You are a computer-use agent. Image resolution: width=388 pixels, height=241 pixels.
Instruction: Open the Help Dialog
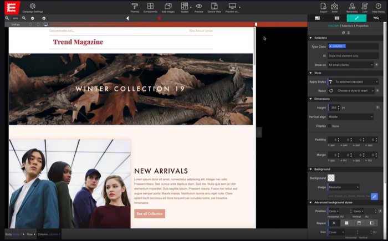coord(379,7)
